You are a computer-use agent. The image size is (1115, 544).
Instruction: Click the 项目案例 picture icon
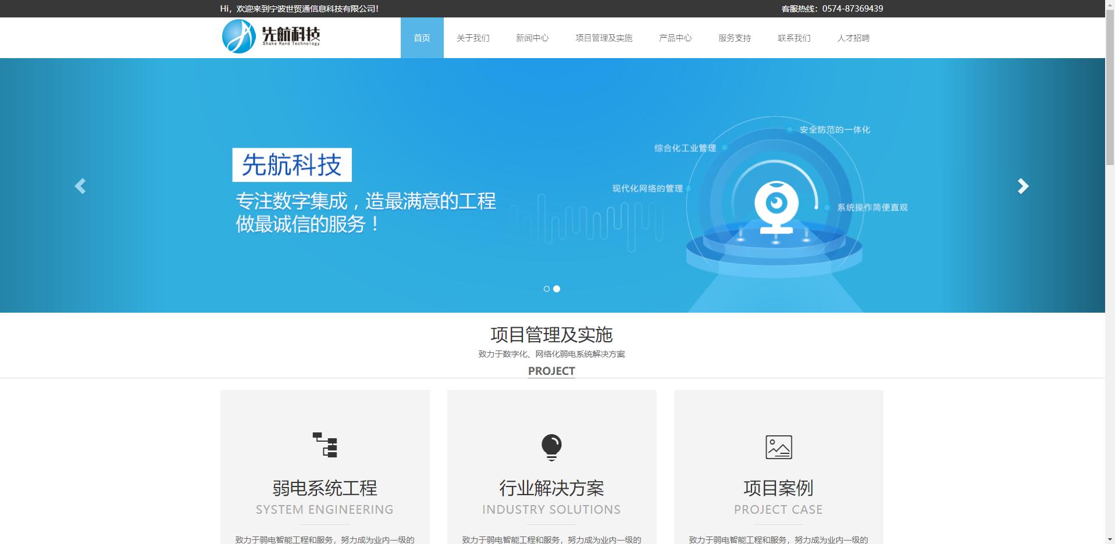click(x=779, y=447)
